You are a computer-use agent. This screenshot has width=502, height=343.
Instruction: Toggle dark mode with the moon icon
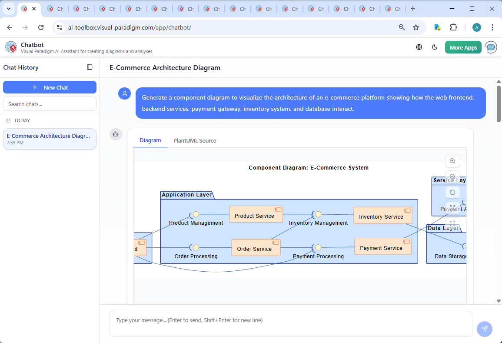click(435, 47)
